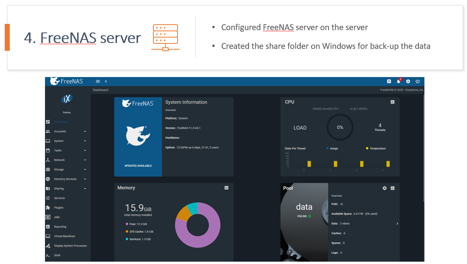Open Jails label in sidebar
The height and width of the screenshot is (264, 467).
tap(57, 217)
